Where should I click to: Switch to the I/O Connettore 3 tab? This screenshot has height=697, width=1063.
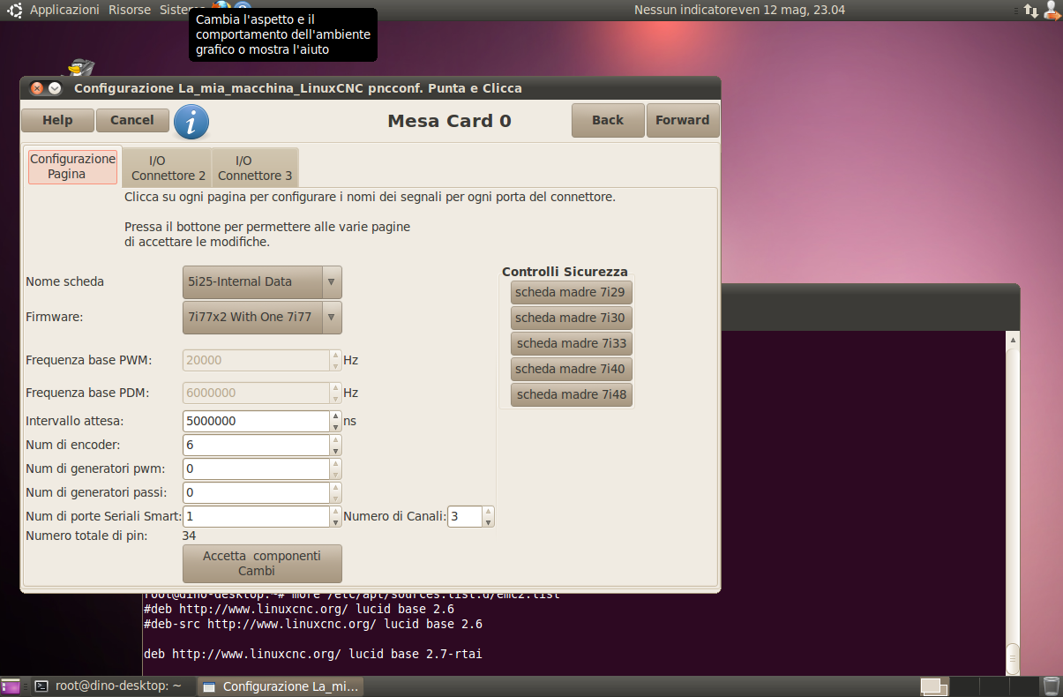[x=255, y=168]
